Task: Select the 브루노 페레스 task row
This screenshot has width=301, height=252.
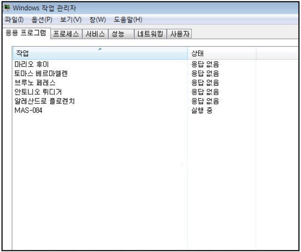Action: tap(35, 83)
